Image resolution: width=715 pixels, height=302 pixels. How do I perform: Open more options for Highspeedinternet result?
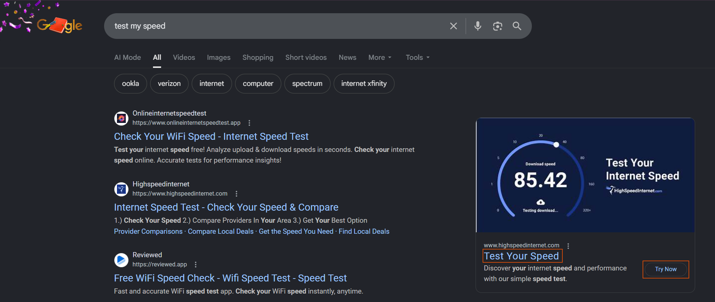(x=236, y=194)
